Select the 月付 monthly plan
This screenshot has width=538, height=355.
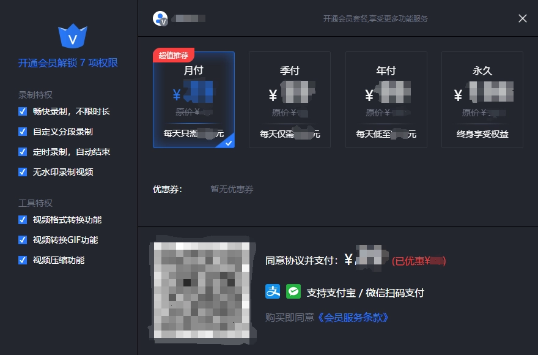click(x=194, y=101)
